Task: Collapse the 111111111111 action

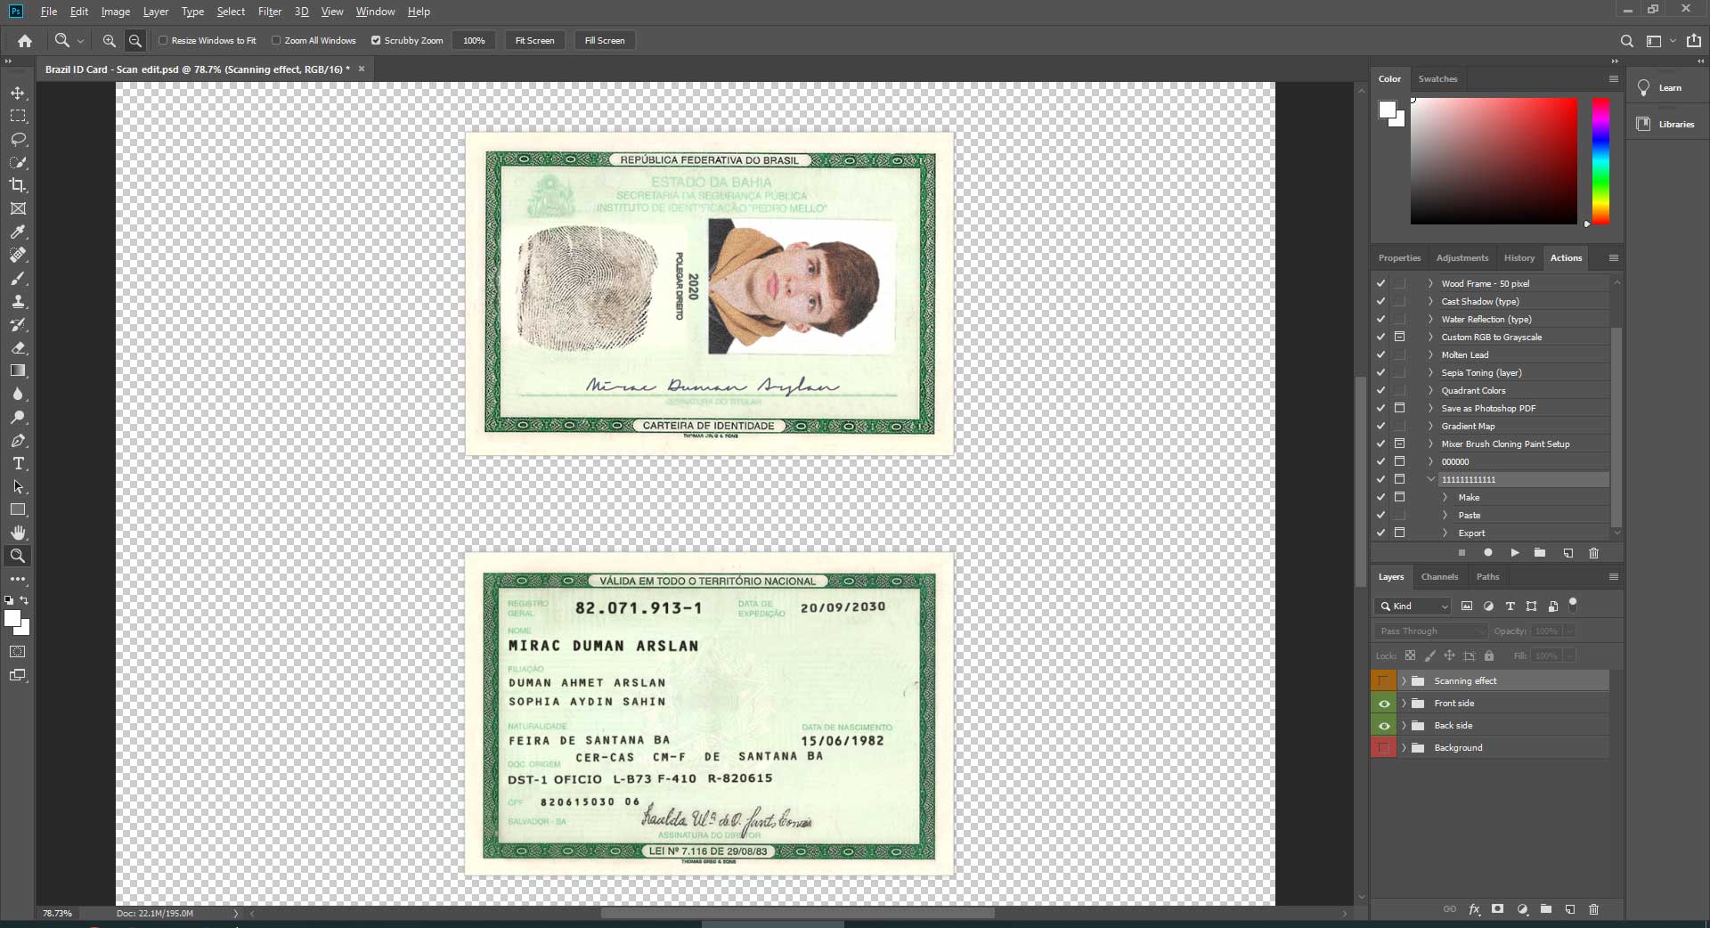Action: [1431, 479]
